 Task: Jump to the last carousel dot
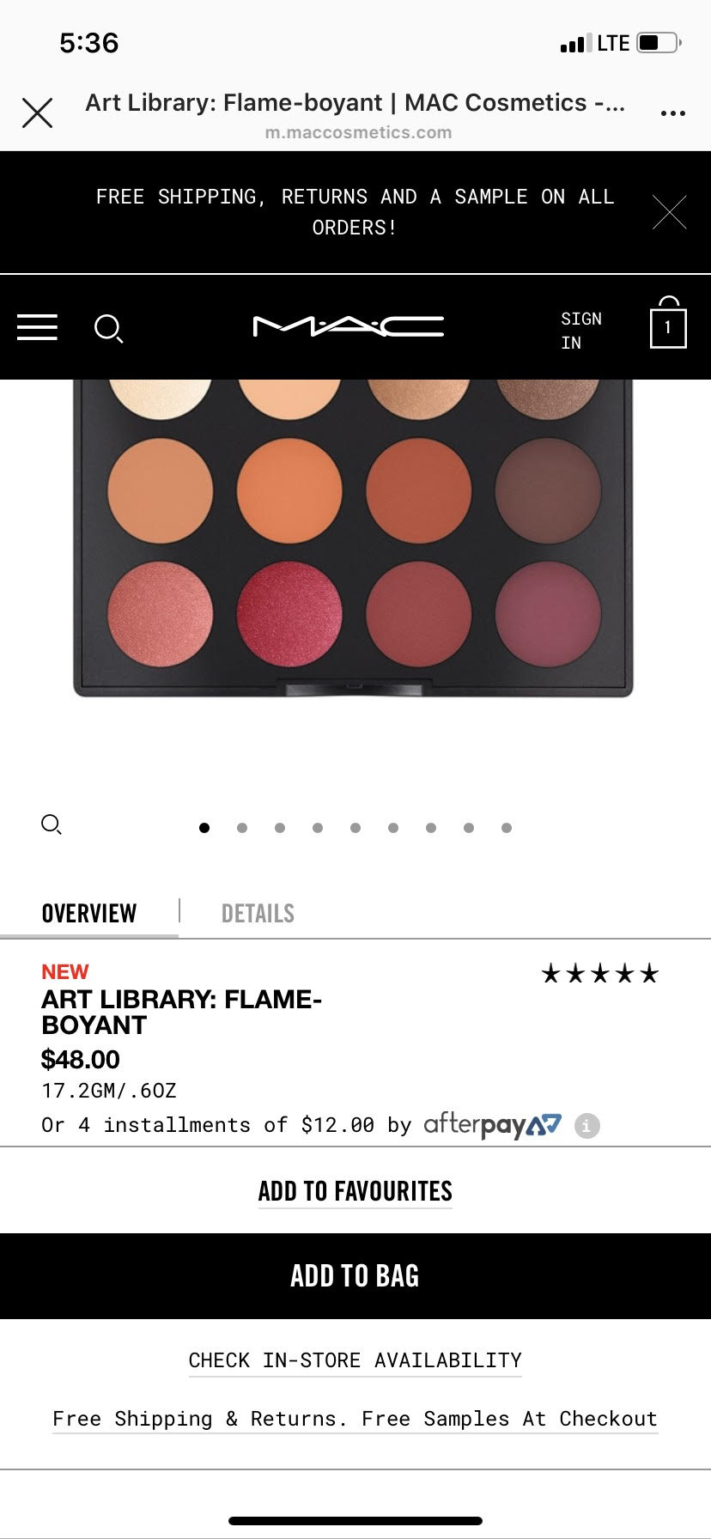(x=507, y=828)
